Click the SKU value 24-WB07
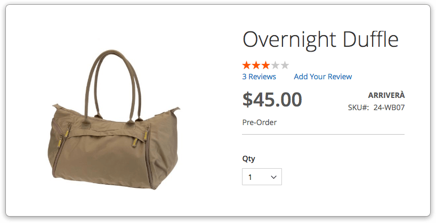 [x=389, y=108]
